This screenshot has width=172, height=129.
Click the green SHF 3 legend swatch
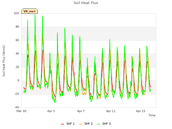[98, 124]
